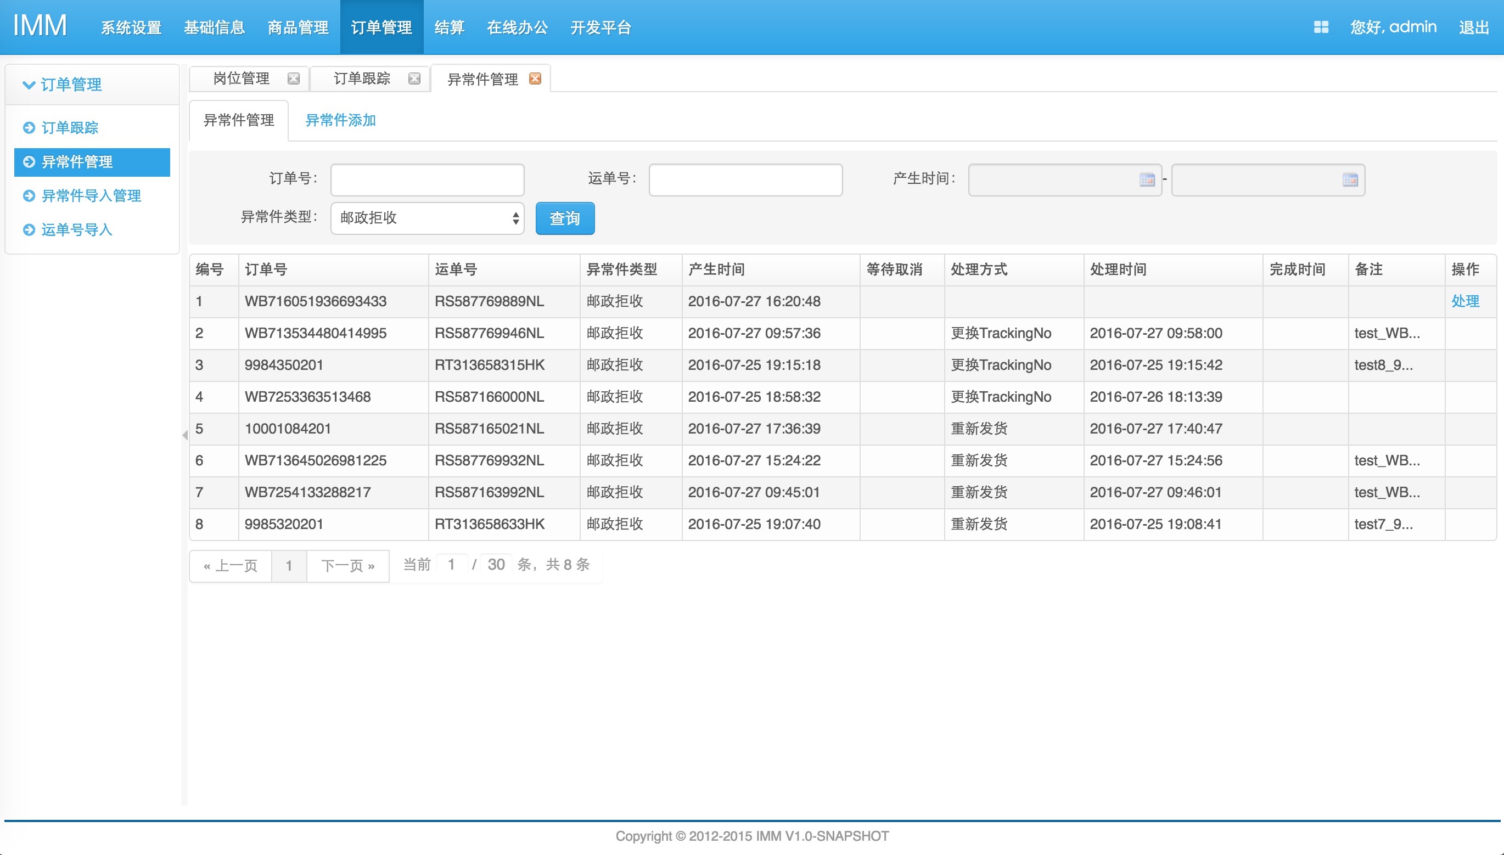Open the end date calendar picker icon
The image size is (1504, 855).
(1350, 179)
